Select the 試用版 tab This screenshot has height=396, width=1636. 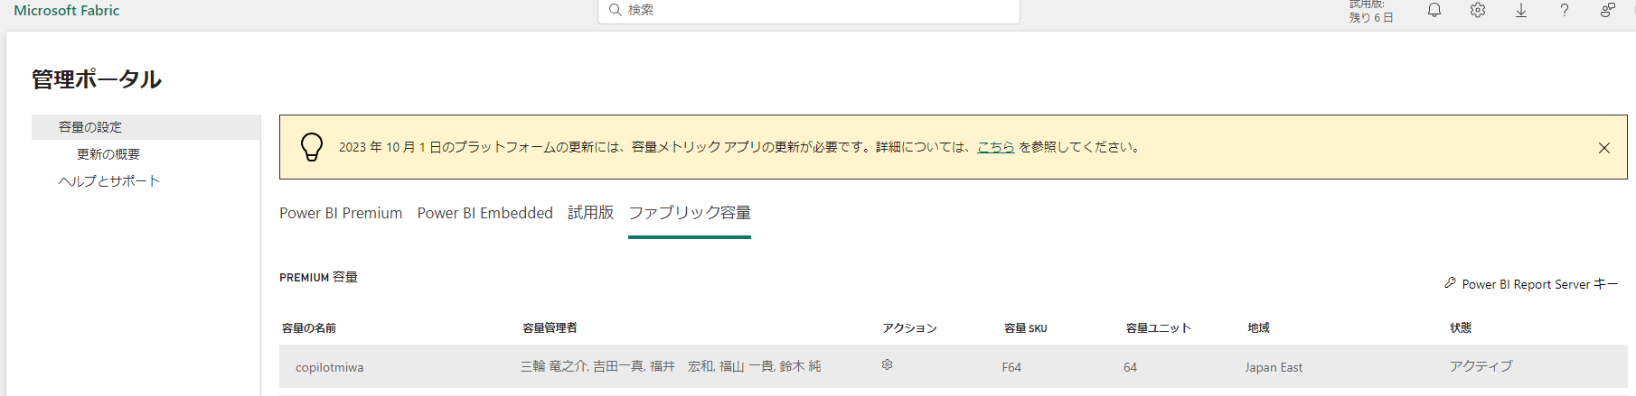click(x=591, y=213)
